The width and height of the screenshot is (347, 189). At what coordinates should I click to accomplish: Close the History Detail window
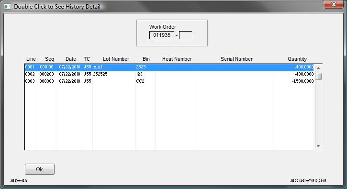334,4
